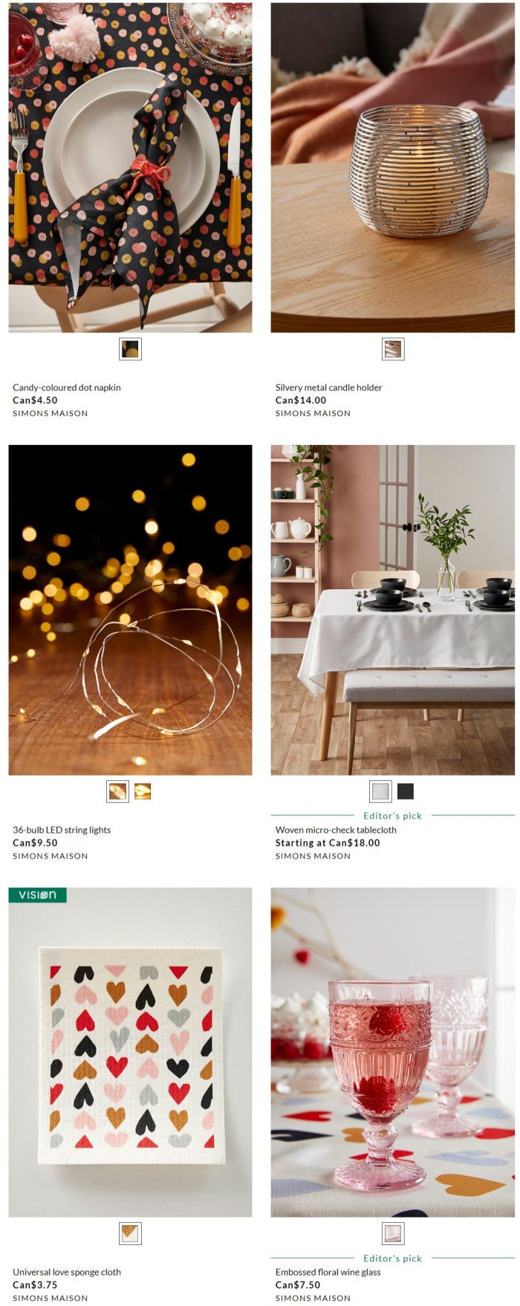Viewport: 520px width, 1306px height.
Task: Open the heart-pattern sponge cloth image
Action: click(x=130, y=1052)
